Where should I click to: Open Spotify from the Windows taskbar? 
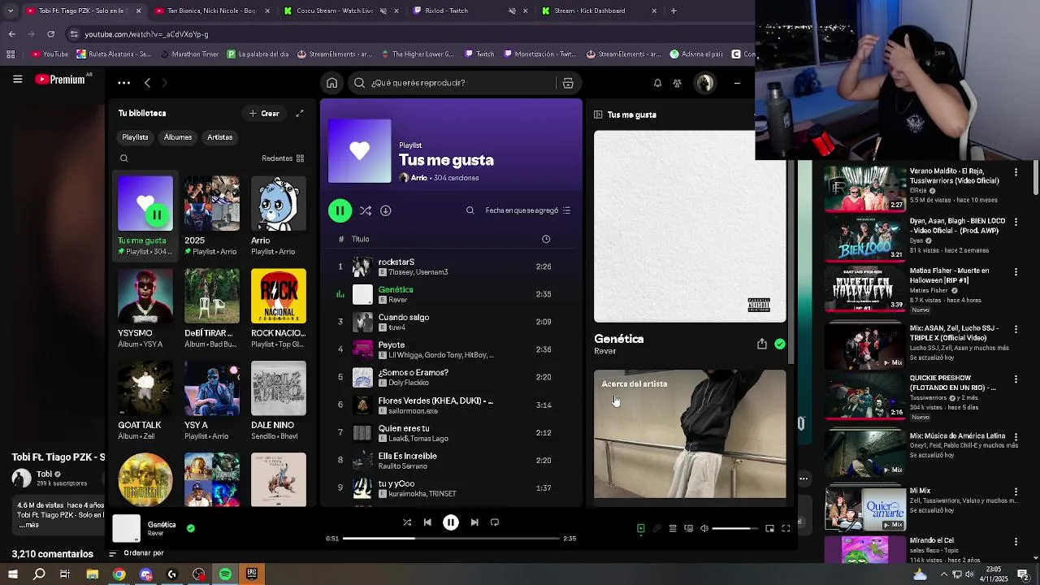225,574
